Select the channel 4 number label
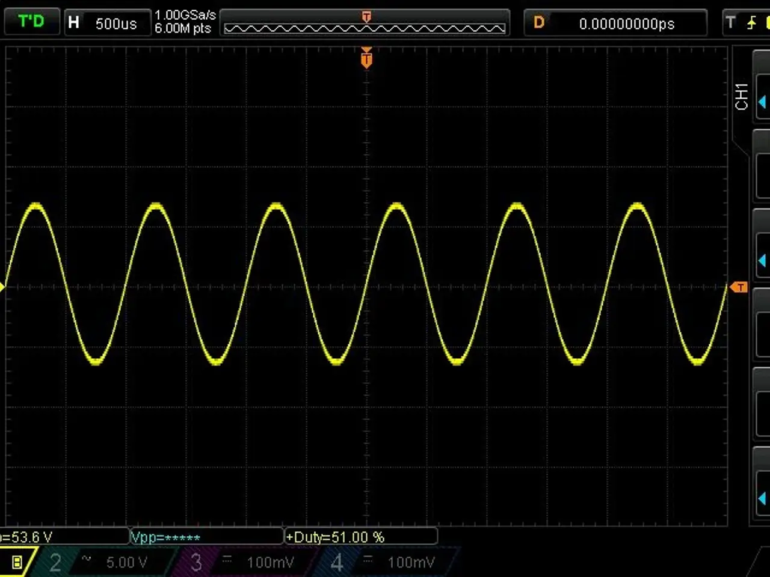The width and height of the screenshot is (770, 577). point(337,563)
